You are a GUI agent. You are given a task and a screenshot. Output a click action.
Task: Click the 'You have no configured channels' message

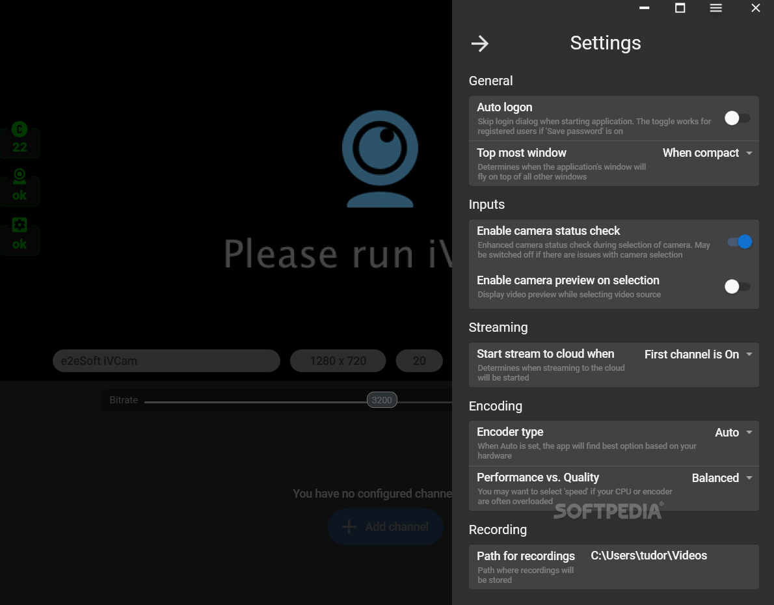(x=372, y=493)
